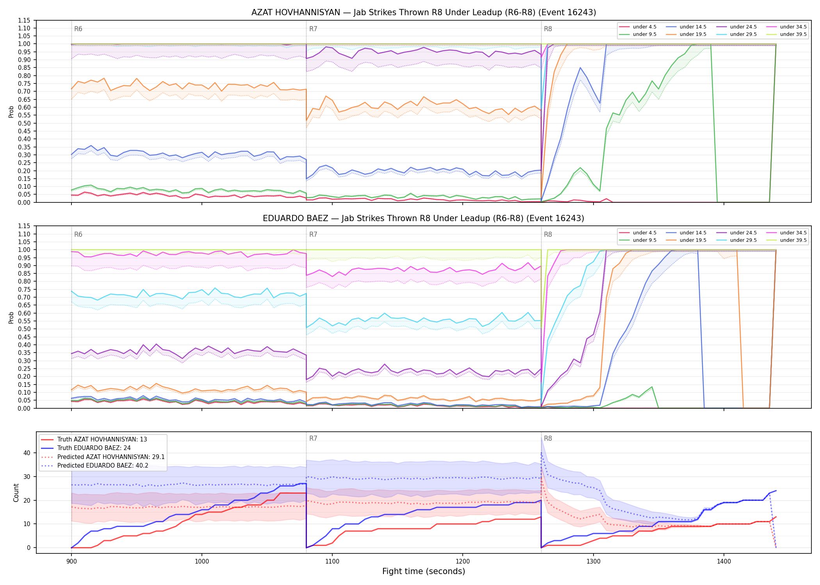Click the 'Count' y-axis label
Screen dimensions: 820x585
16,493
